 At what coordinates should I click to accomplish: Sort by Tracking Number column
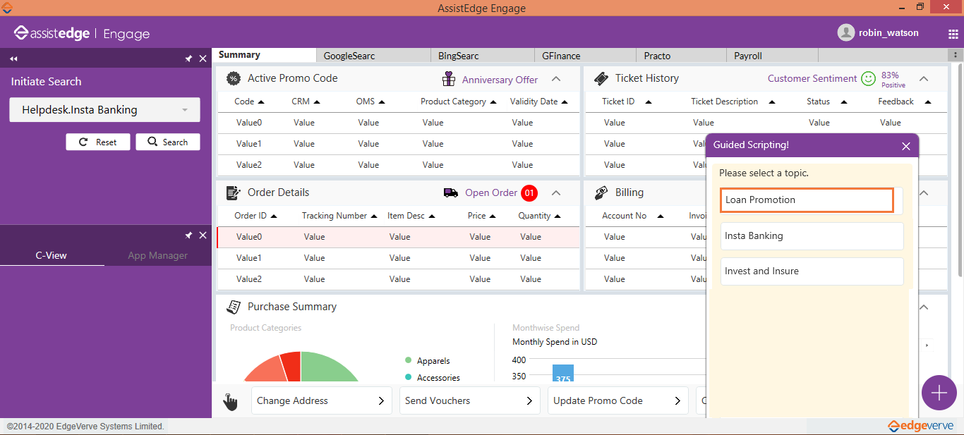[x=339, y=216]
